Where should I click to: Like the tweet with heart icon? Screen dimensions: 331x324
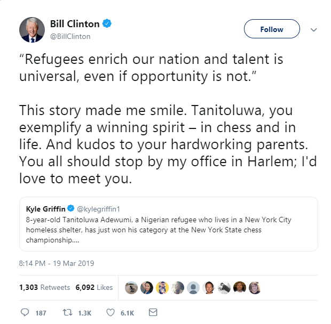[110, 312]
